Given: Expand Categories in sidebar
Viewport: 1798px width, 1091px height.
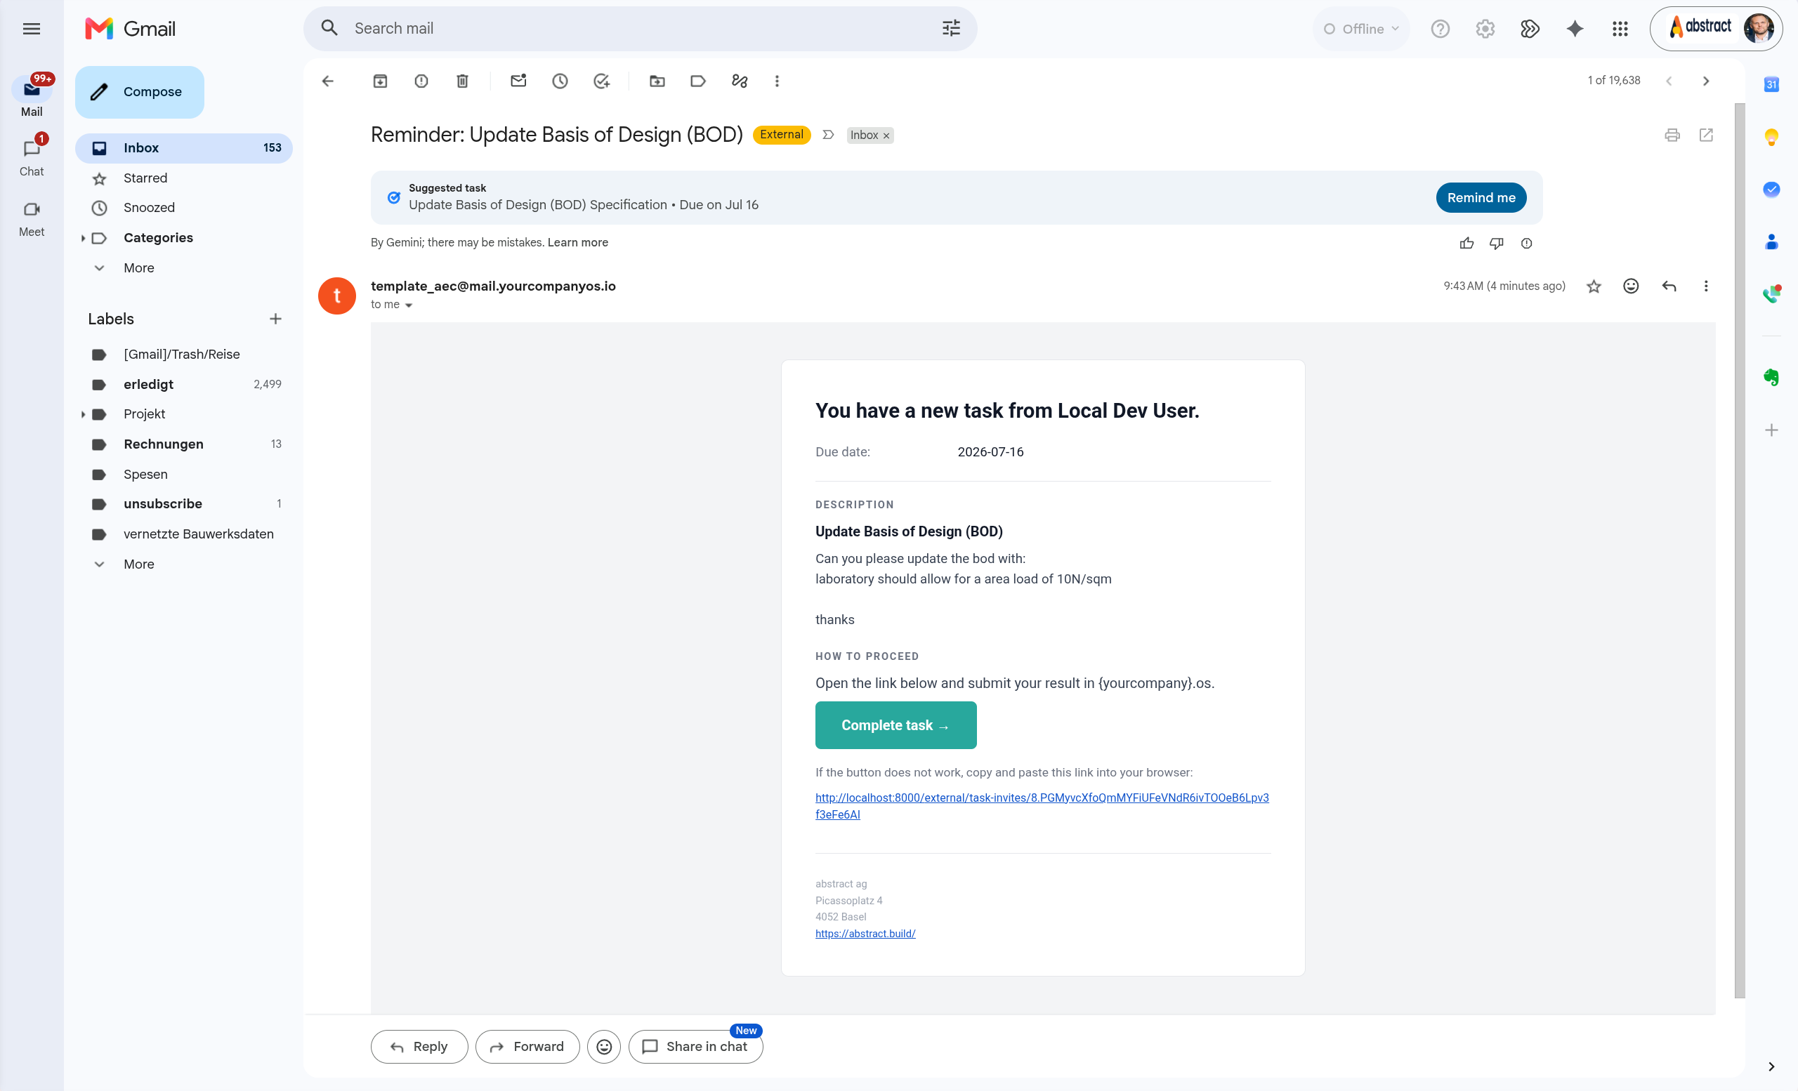Looking at the screenshot, I should pos(83,239).
